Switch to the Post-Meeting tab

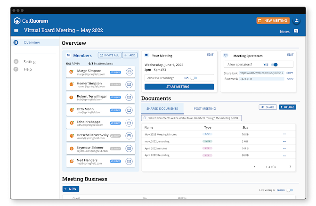(204, 108)
